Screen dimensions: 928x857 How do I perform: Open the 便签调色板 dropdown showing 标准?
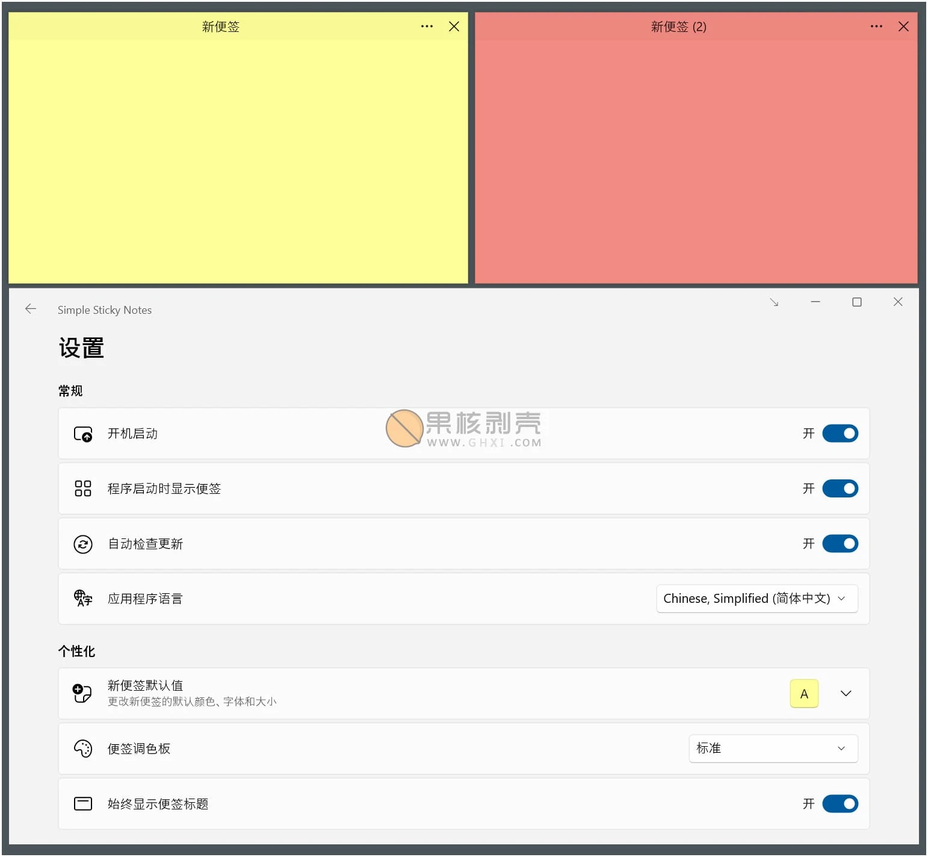(x=773, y=749)
